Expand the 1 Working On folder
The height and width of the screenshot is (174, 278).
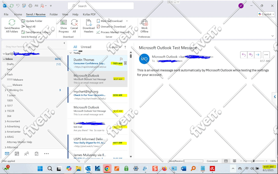(5, 90)
